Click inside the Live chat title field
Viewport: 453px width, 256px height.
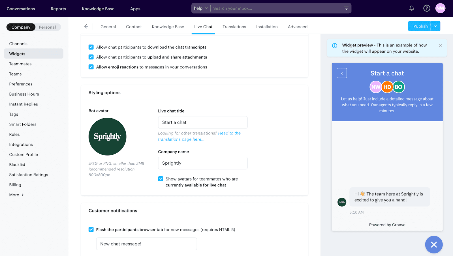point(202,122)
